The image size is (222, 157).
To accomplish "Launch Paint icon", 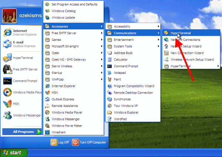I will coord(110,79).
